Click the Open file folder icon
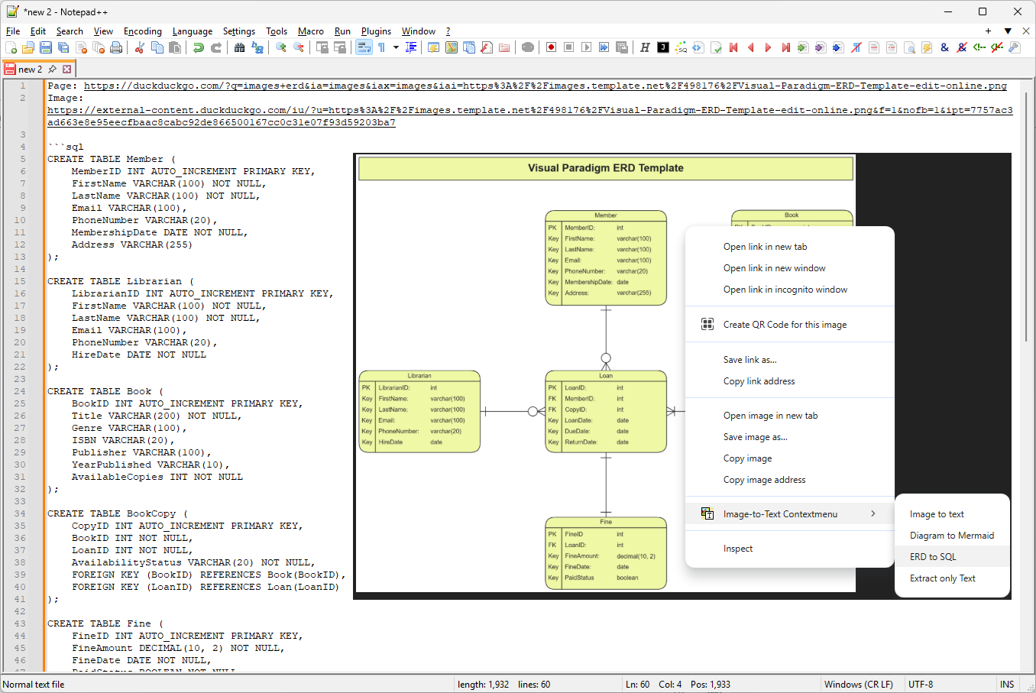Viewport: 1036px width, 693px height. point(28,47)
